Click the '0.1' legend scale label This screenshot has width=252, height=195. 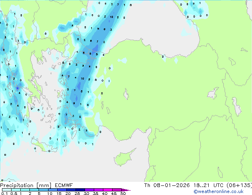click(x=4, y=193)
